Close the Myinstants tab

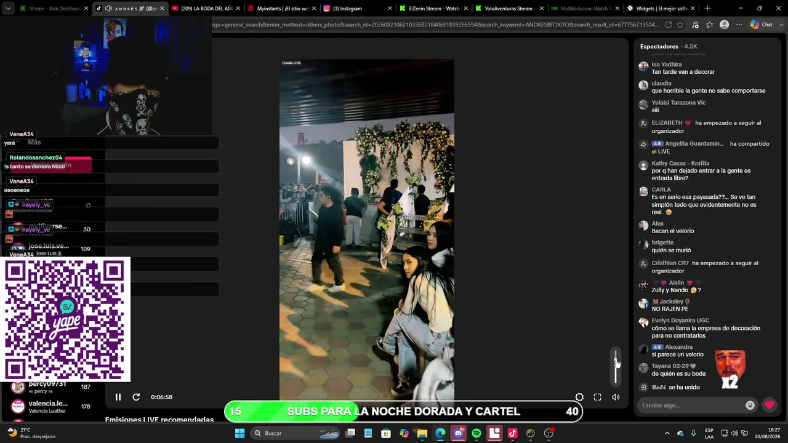click(313, 9)
